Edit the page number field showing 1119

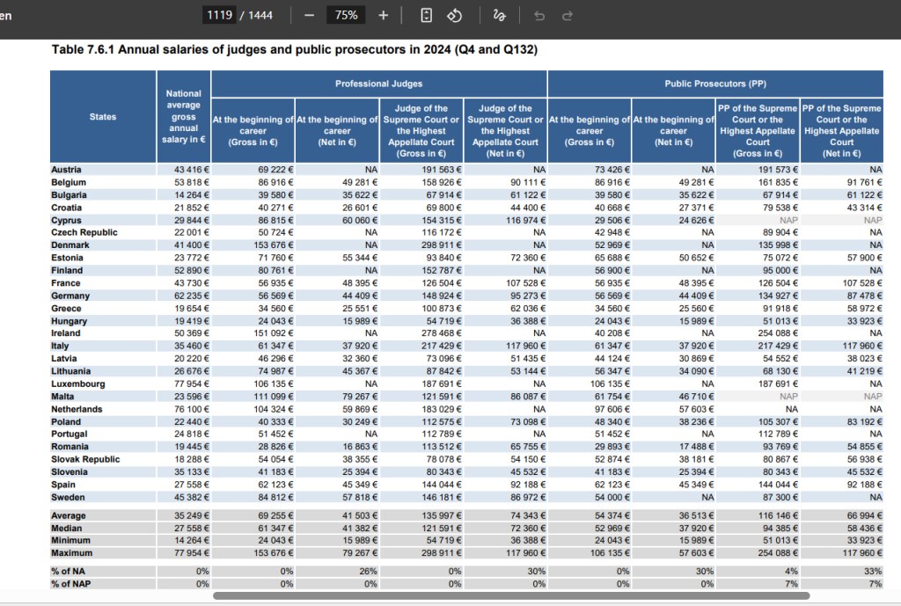coord(219,15)
